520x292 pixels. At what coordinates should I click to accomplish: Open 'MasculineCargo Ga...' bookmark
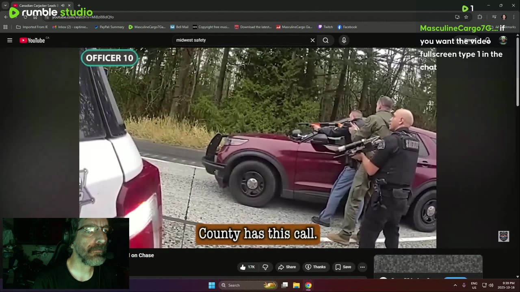pos(294,27)
